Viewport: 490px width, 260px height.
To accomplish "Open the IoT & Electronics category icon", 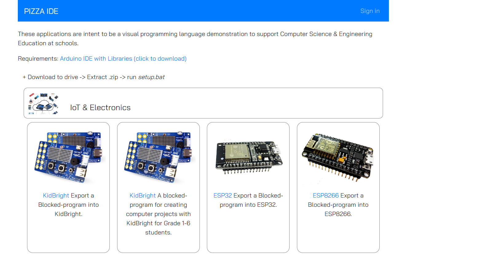I will click(43, 103).
